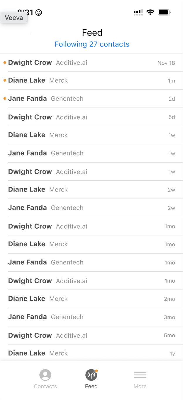
Task: Tap the smiley face in status bar
Action: click(39, 13)
